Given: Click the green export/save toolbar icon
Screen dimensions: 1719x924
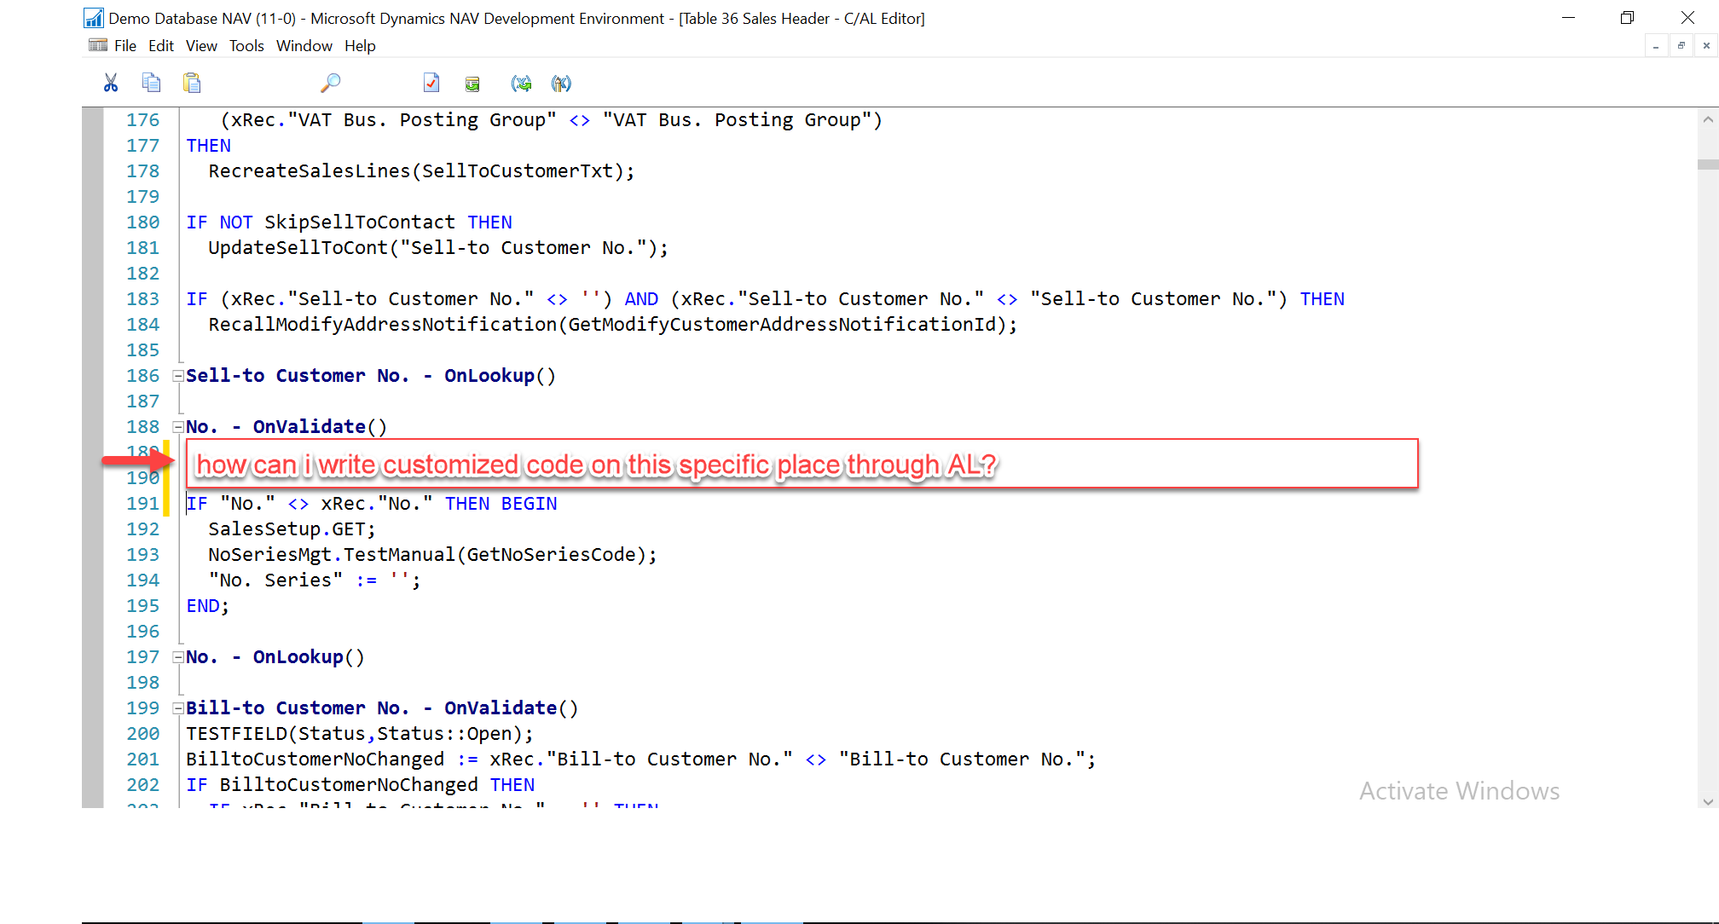Looking at the screenshot, I should point(472,84).
